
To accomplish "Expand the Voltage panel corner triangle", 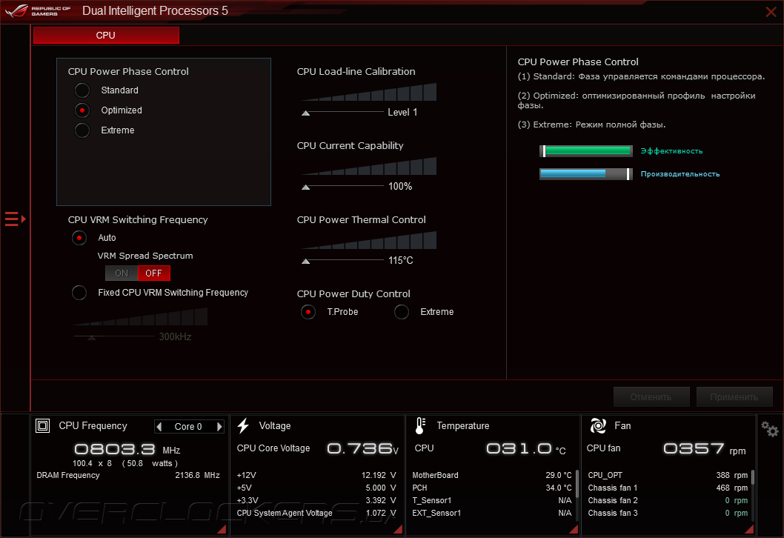I will pyautogui.click(x=398, y=529).
